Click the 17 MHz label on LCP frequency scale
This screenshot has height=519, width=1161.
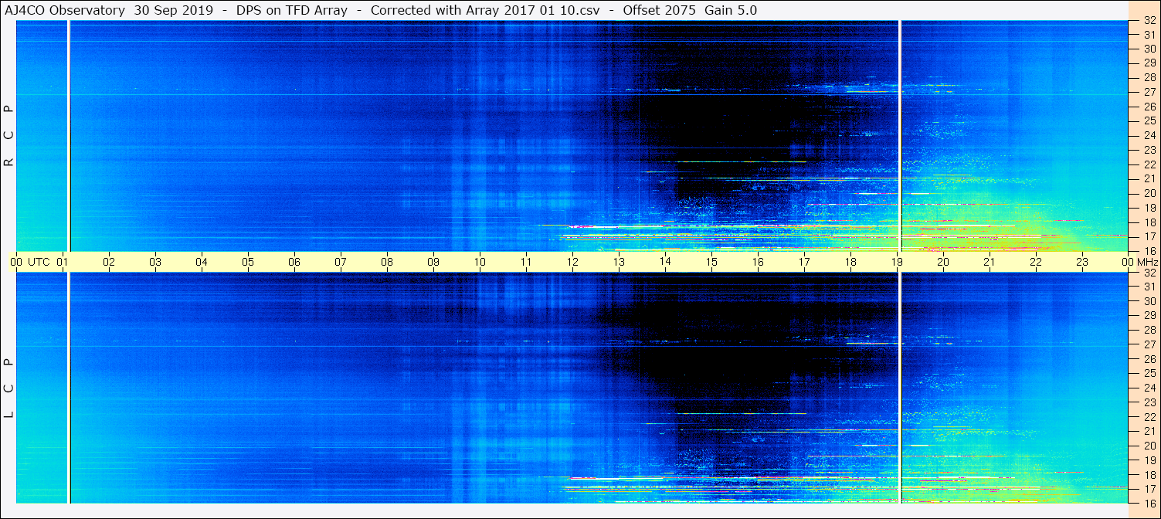coord(1149,489)
